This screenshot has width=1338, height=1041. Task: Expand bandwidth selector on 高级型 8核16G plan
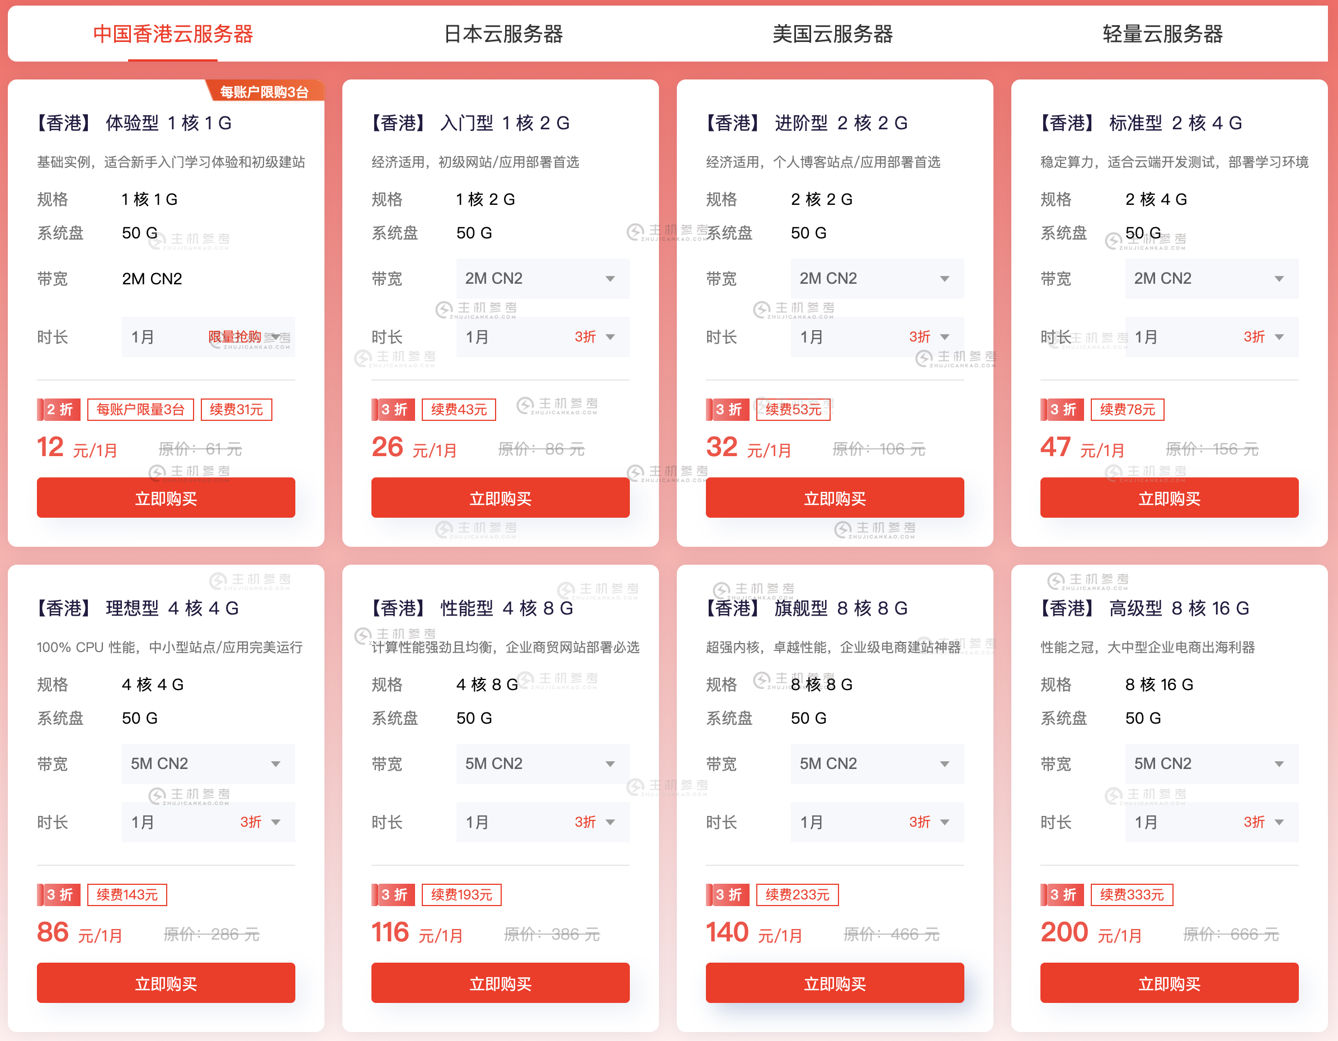pos(1210,763)
